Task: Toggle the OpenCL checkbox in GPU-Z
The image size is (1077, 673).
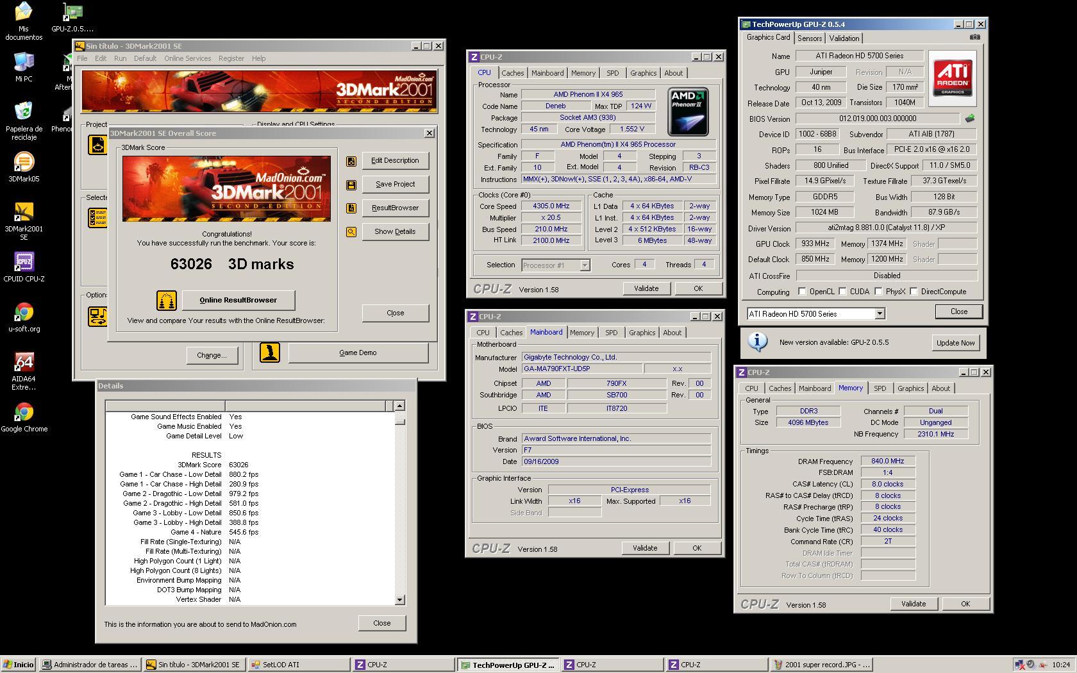Action: pos(802,292)
